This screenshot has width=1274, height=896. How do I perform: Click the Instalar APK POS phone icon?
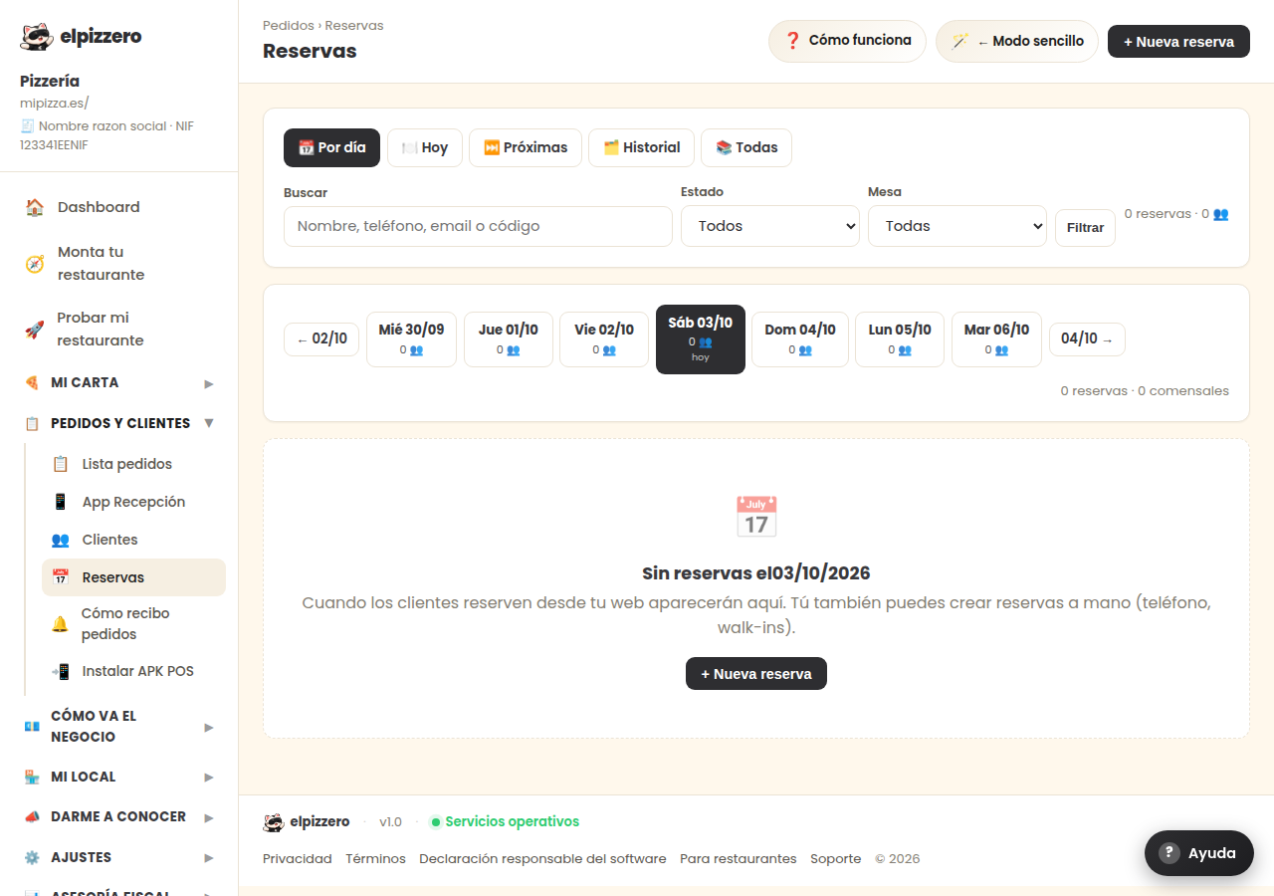[61, 671]
